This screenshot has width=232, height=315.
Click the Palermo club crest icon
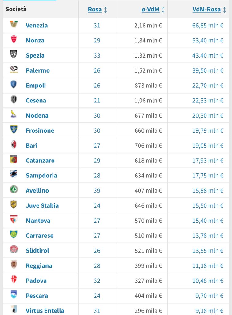14,70
